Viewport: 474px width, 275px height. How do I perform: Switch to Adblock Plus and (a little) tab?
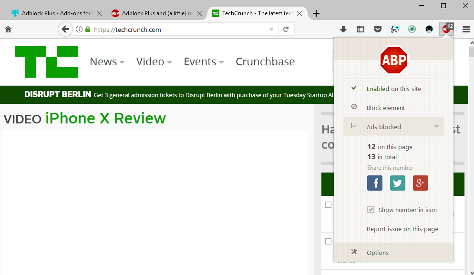click(x=157, y=13)
